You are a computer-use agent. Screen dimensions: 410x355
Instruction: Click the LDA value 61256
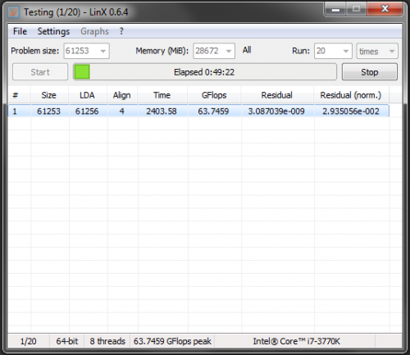point(87,112)
